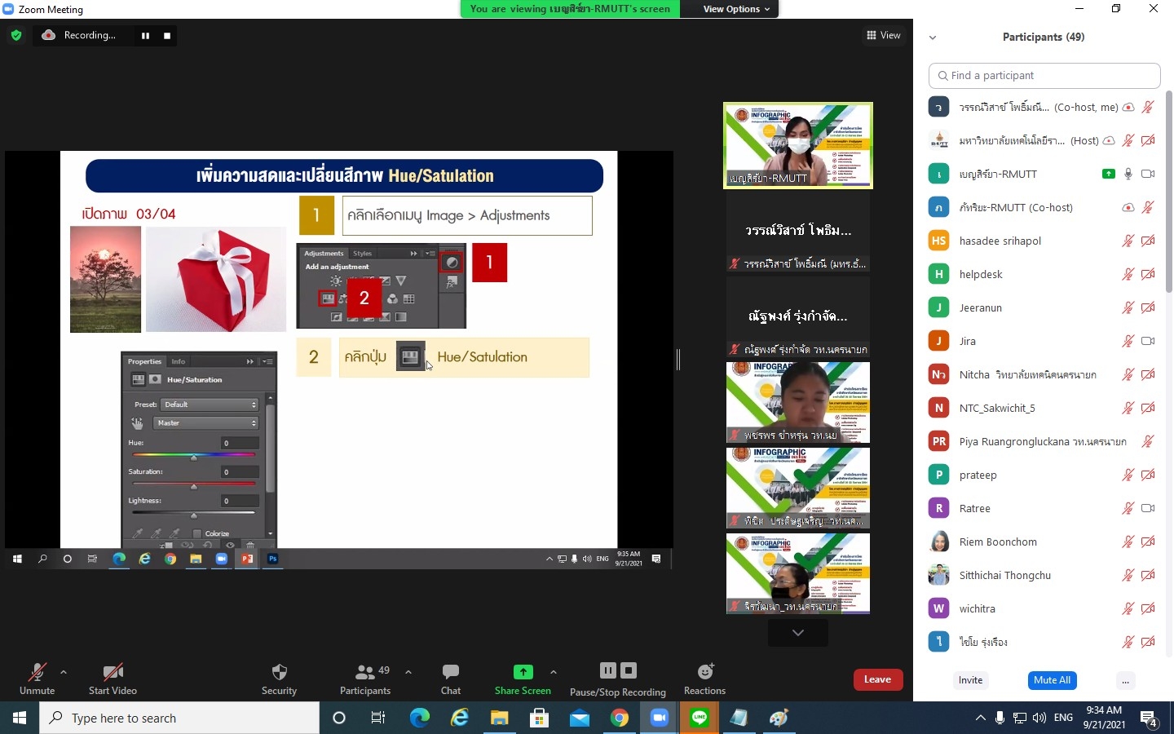Image resolution: width=1174 pixels, height=734 pixels.
Task: Toggle video icon for Ratree
Action: click(1148, 508)
